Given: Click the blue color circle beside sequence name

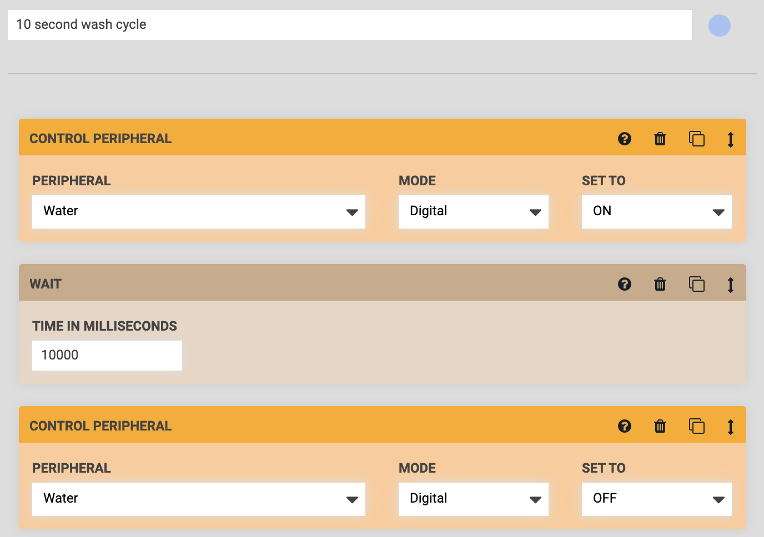Looking at the screenshot, I should coord(719,26).
